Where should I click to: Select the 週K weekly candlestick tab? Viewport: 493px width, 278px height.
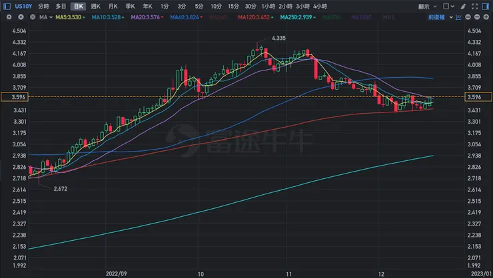[x=95, y=6]
